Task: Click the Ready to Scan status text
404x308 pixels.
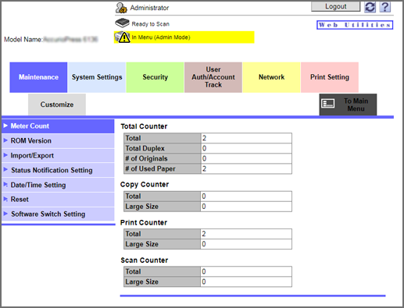Action: (x=150, y=24)
